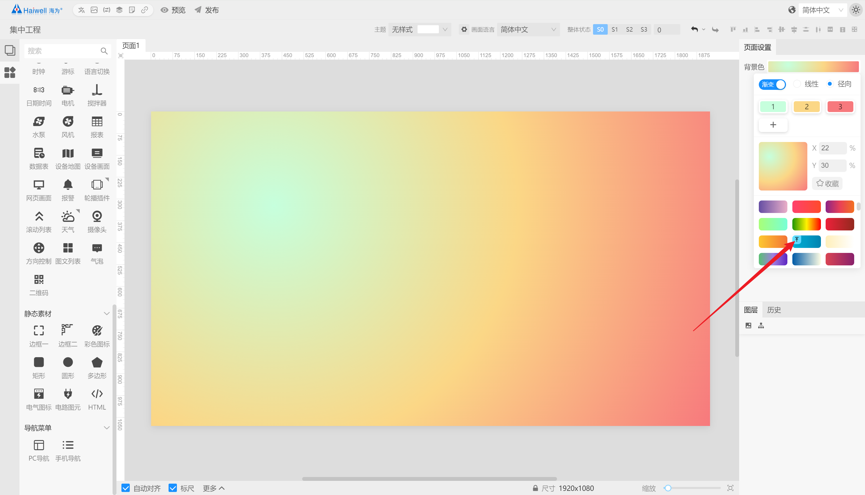Open the link icon in top toolbar
865x495 pixels.
tap(144, 10)
